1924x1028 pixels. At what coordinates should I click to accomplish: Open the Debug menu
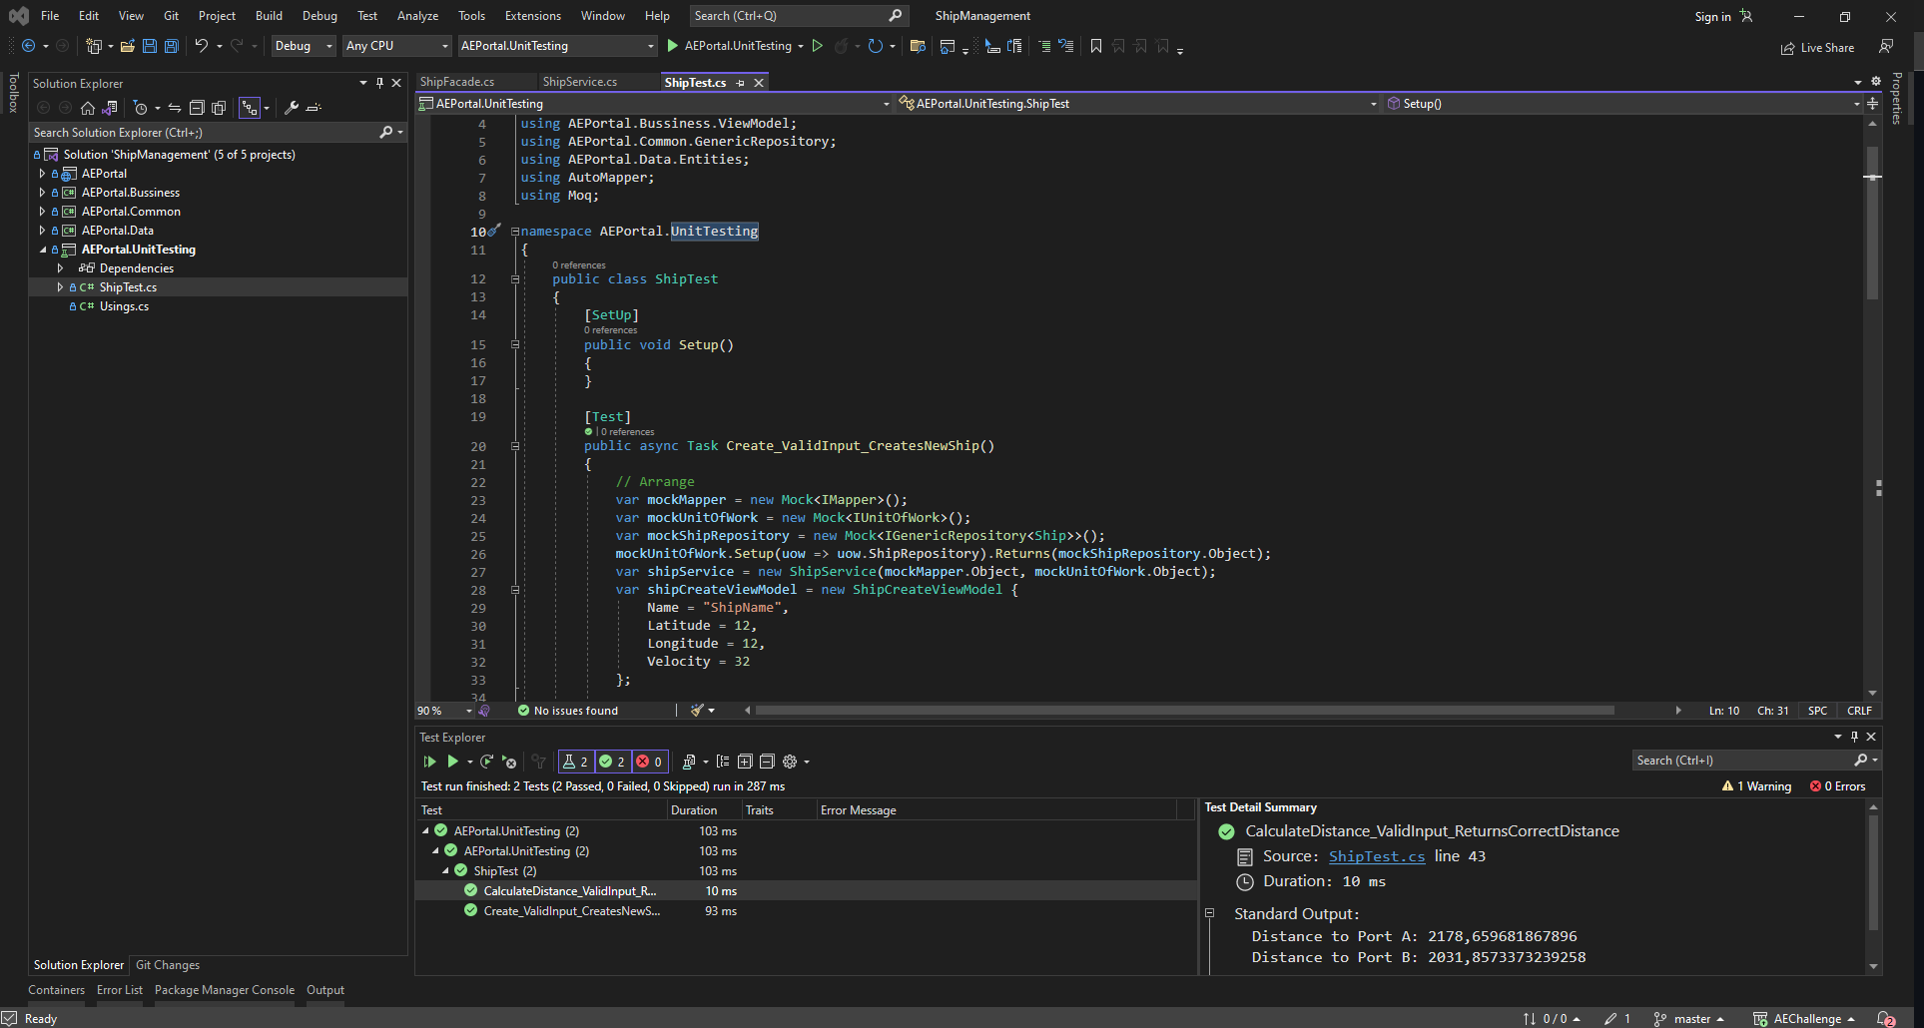click(x=320, y=15)
